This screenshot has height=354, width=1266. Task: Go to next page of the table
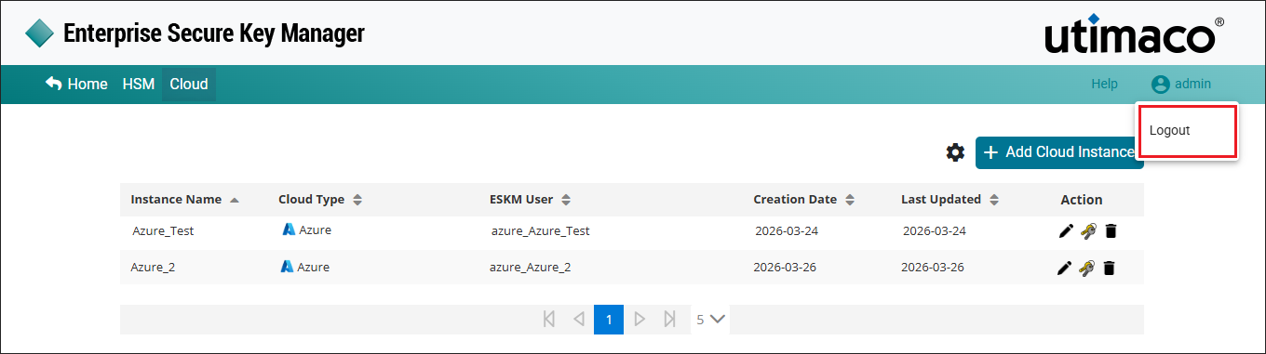pyautogui.click(x=640, y=319)
